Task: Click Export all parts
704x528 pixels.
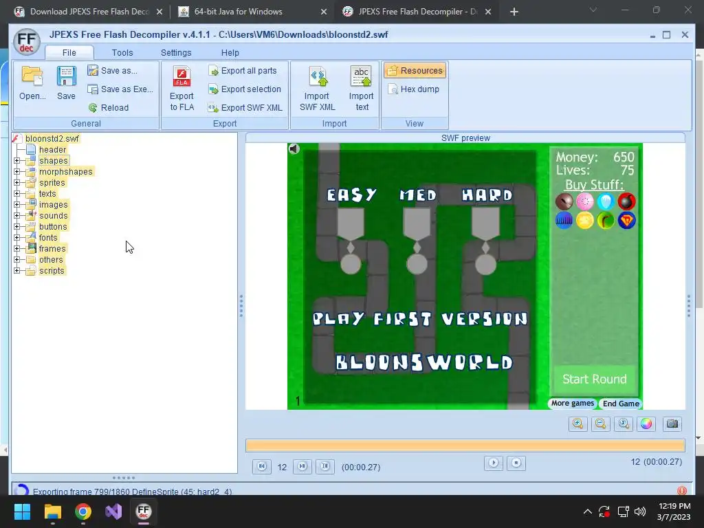Action: pyautogui.click(x=243, y=71)
